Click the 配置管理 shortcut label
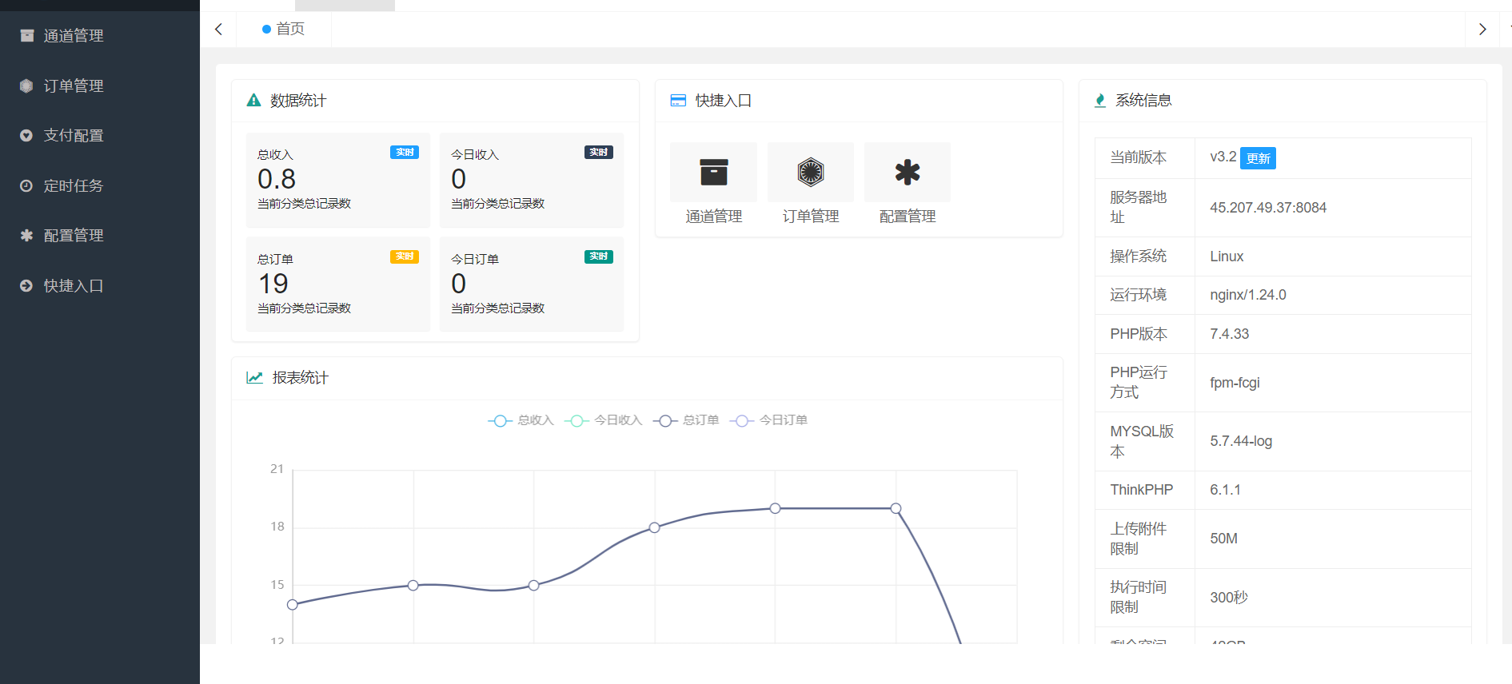The image size is (1512, 684). point(908,217)
